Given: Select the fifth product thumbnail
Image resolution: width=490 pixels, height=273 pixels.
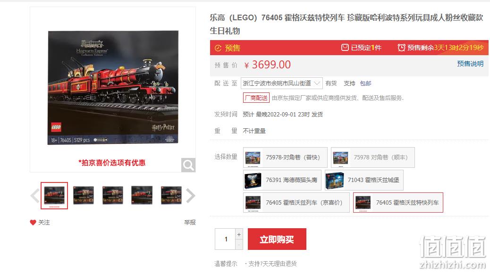Looking at the screenshot, I should point(171,196).
